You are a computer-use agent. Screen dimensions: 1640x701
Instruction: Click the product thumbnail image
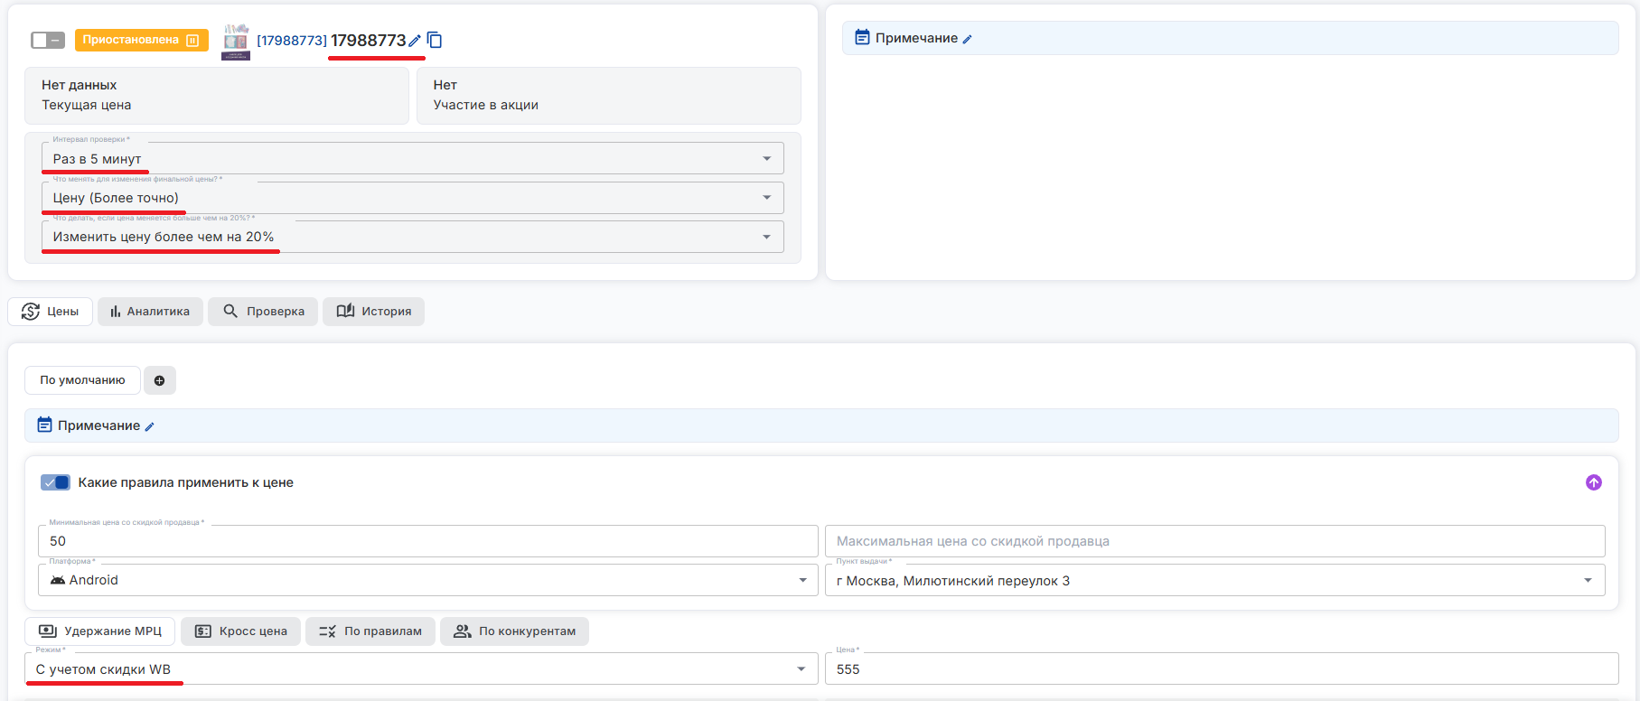pos(236,42)
